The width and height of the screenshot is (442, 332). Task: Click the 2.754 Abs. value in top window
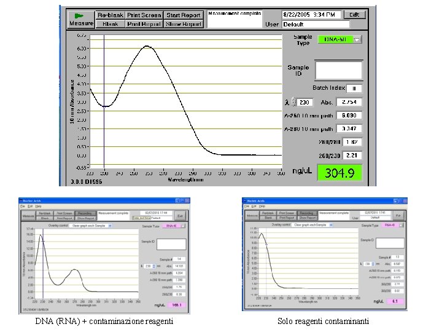coord(349,102)
